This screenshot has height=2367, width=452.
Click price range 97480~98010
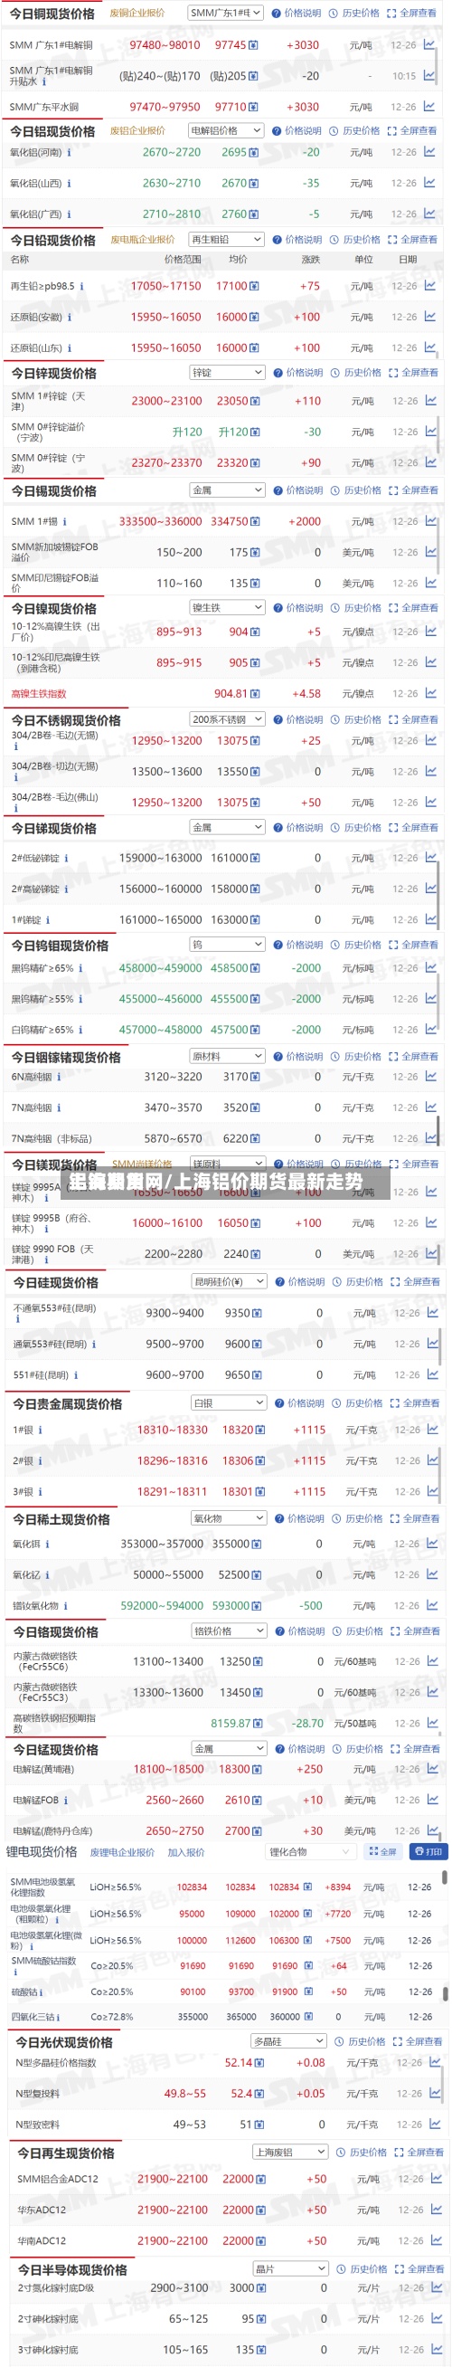click(x=165, y=45)
